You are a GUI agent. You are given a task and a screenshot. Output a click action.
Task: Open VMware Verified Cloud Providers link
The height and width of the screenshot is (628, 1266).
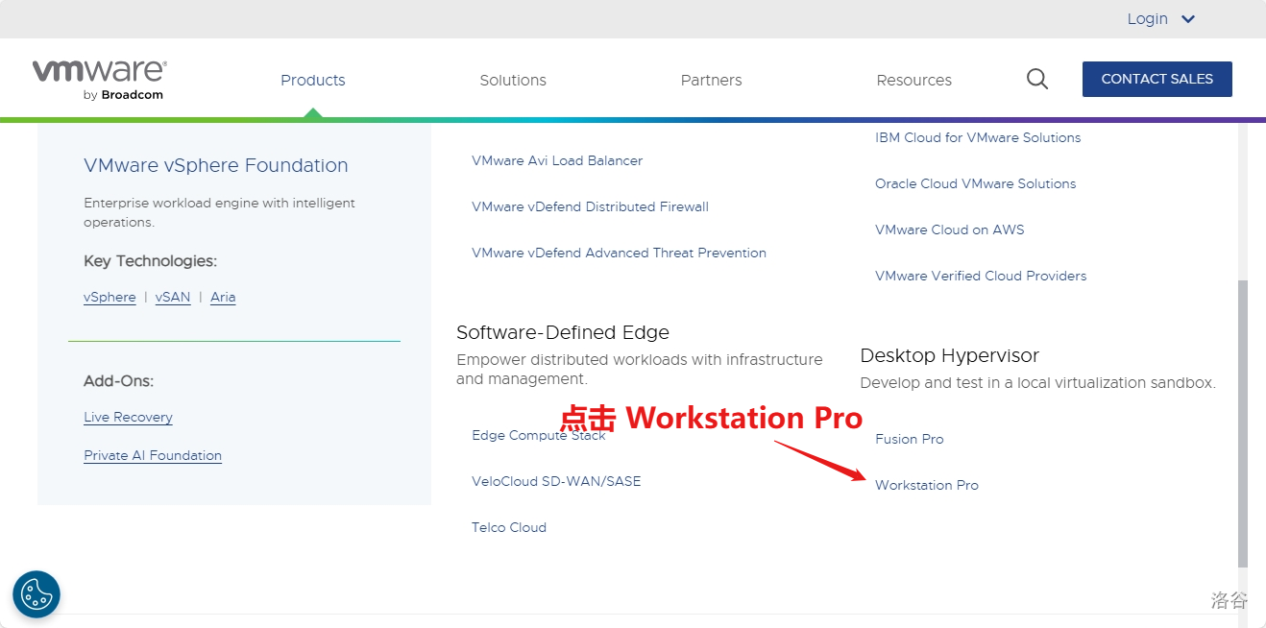981,276
